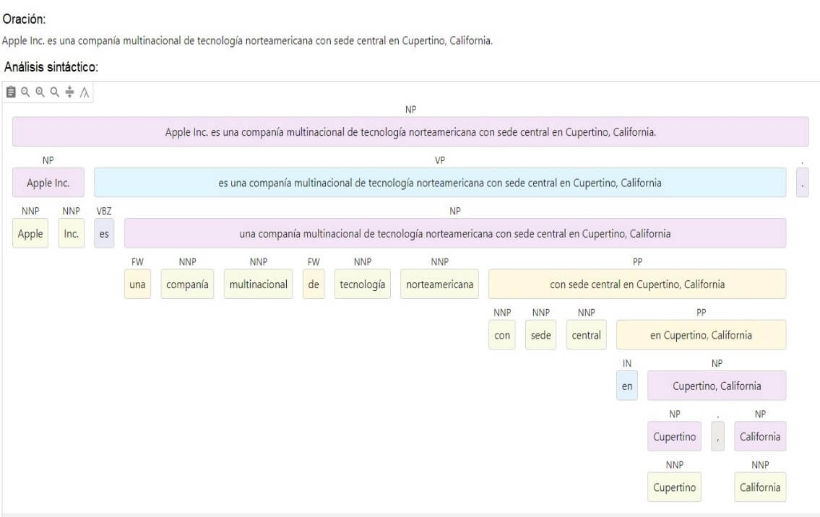This screenshot has width=820, height=517.
Task: Click the zoom in magnifier icon
Action: point(40,92)
